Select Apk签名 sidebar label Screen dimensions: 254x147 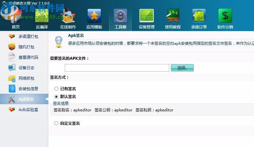coord(26,99)
